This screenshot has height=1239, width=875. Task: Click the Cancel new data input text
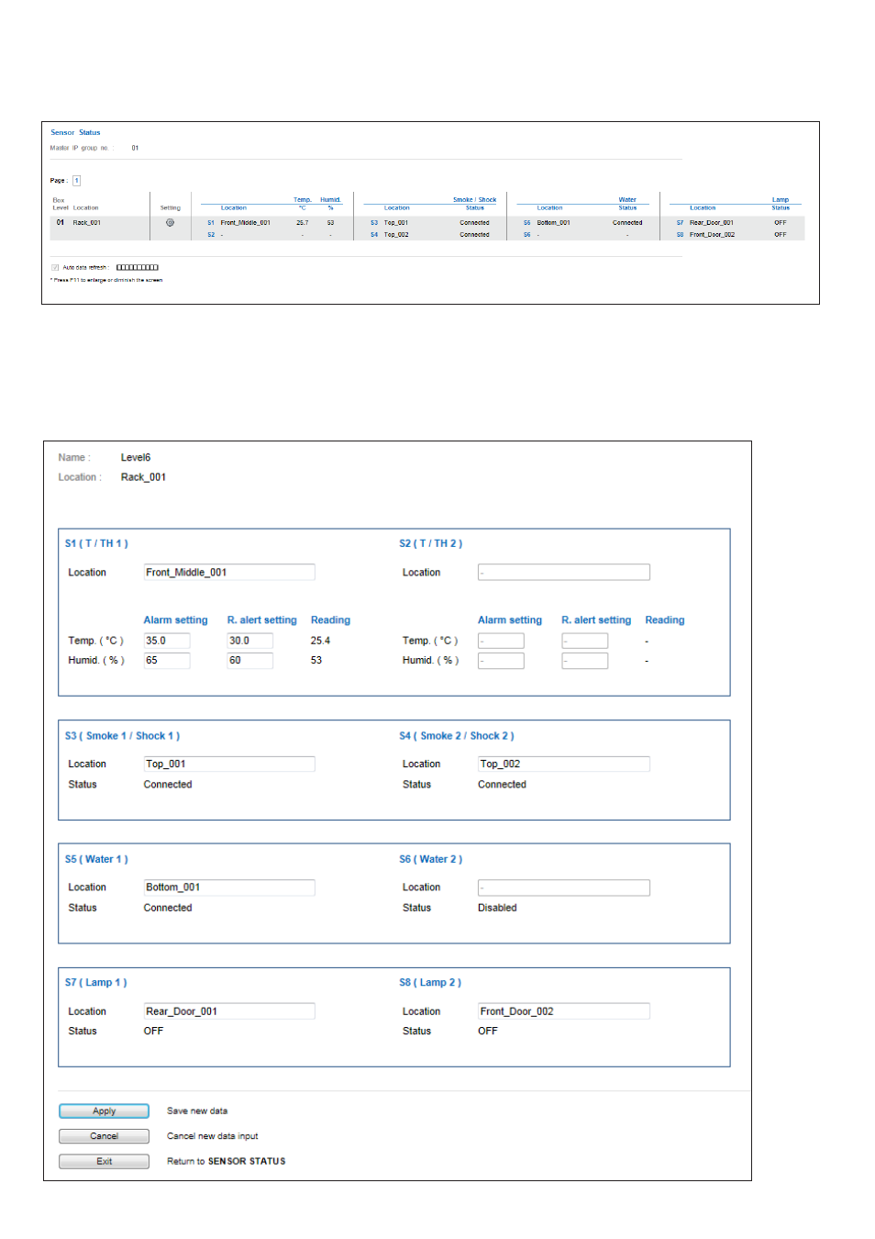coord(212,1136)
